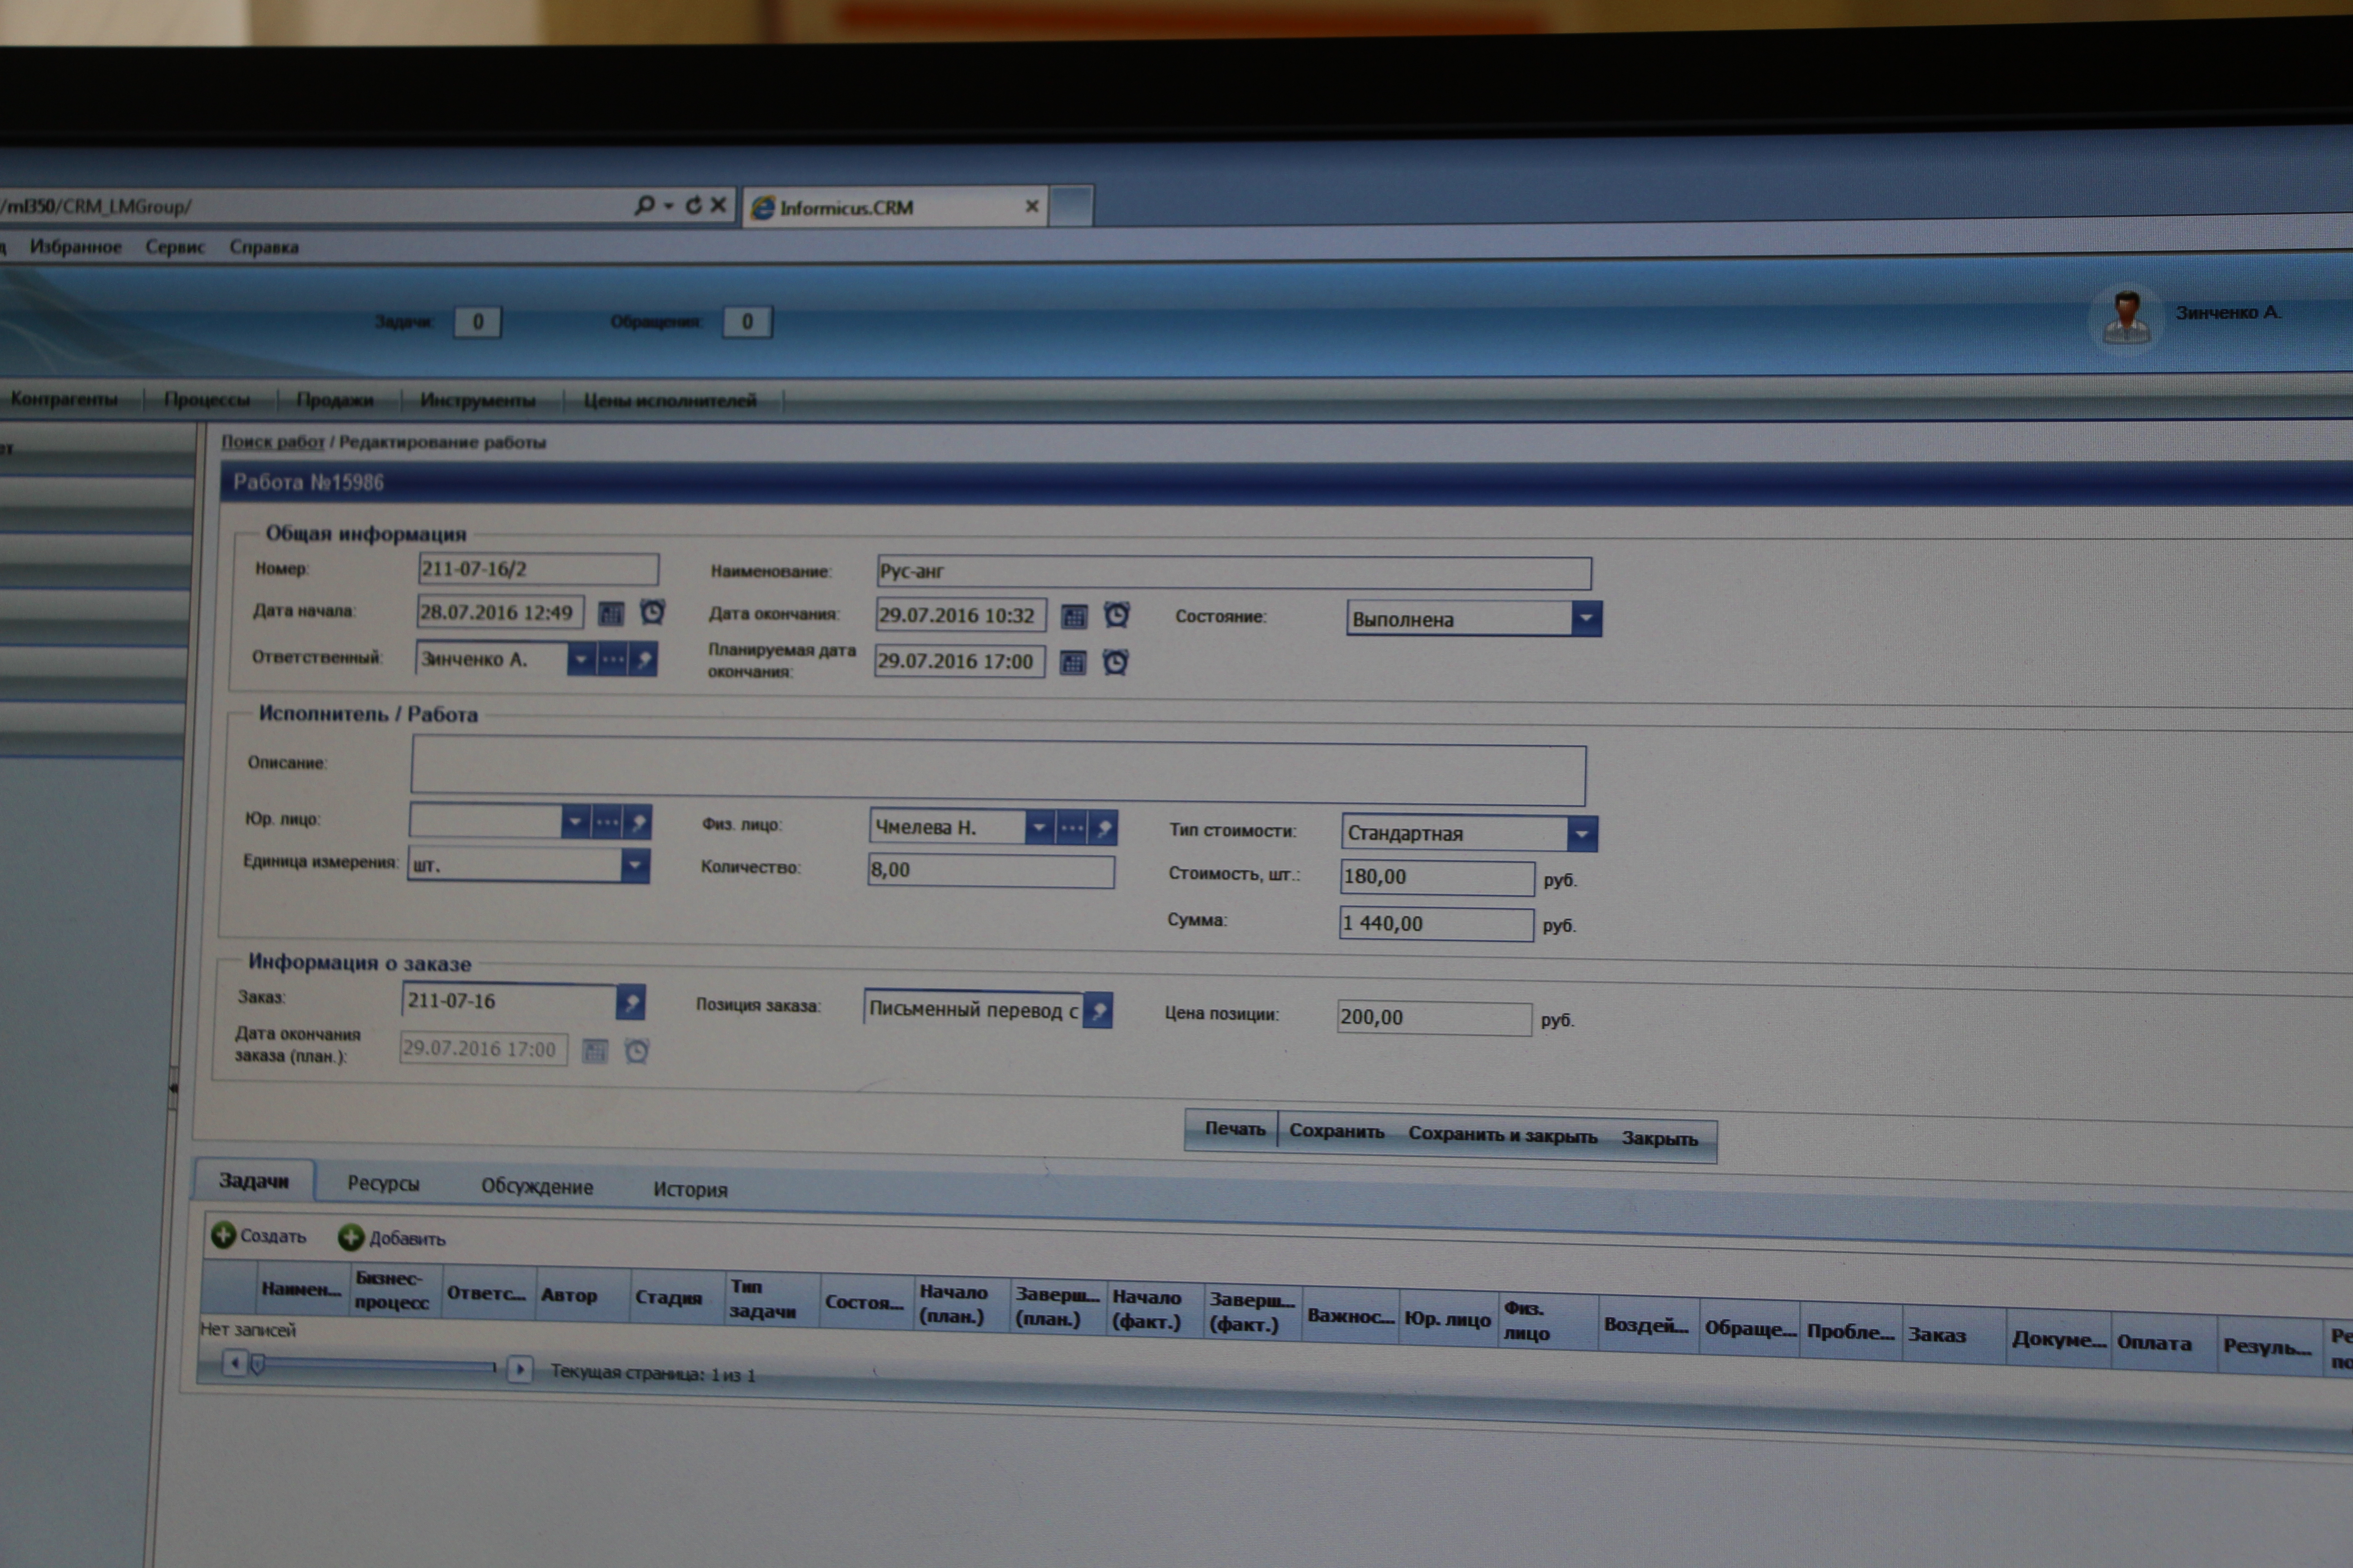Click green Создать plus icon

[x=223, y=1235]
